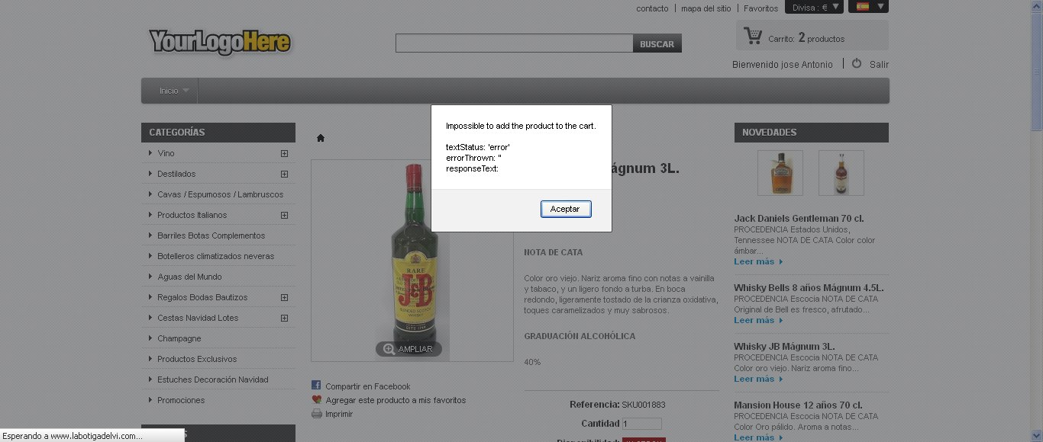Click the mapa del sitio link
This screenshot has height=442, width=1043.
[x=706, y=8]
